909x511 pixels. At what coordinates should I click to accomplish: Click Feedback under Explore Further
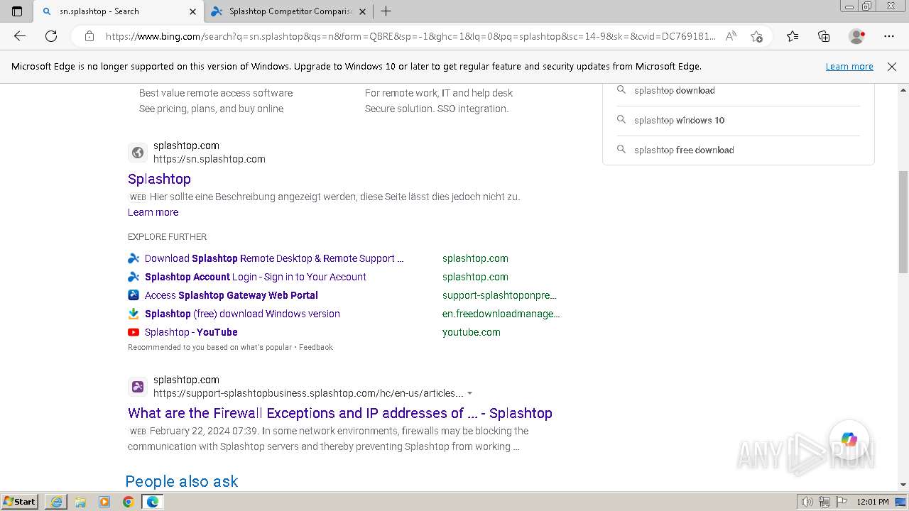coord(315,347)
